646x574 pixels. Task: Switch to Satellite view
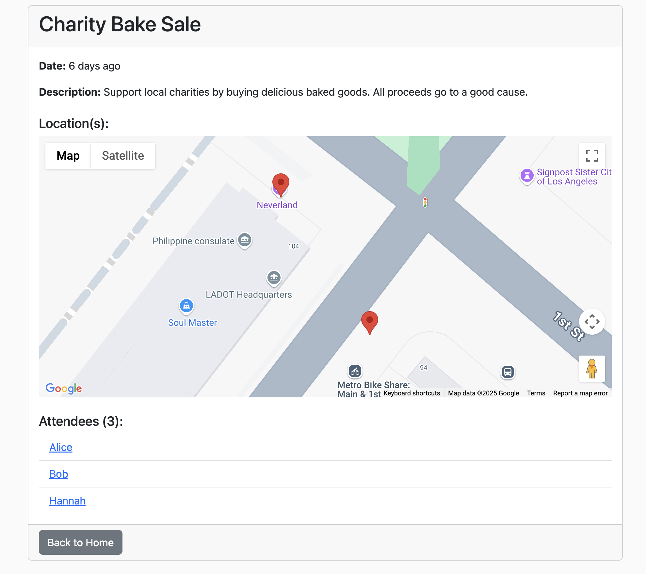point(122,156)
